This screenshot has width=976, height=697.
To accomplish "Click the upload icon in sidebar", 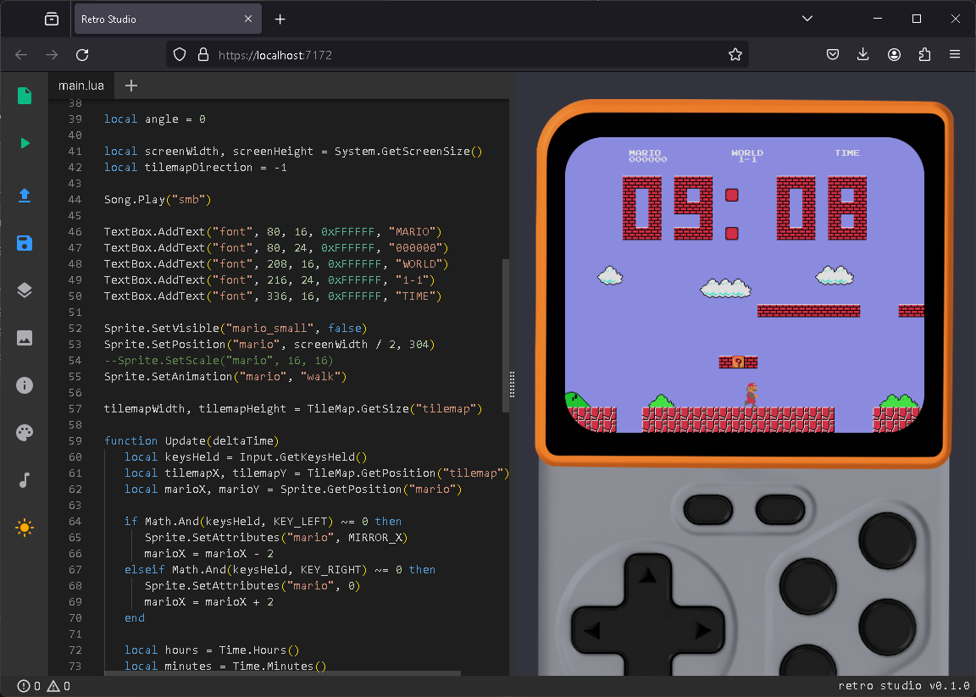I will pos(25,195).
